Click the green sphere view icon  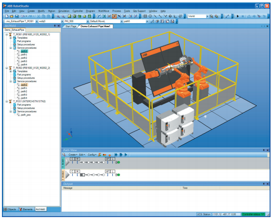click(69, 16)
